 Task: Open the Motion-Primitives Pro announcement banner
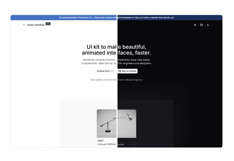[116, 18]
